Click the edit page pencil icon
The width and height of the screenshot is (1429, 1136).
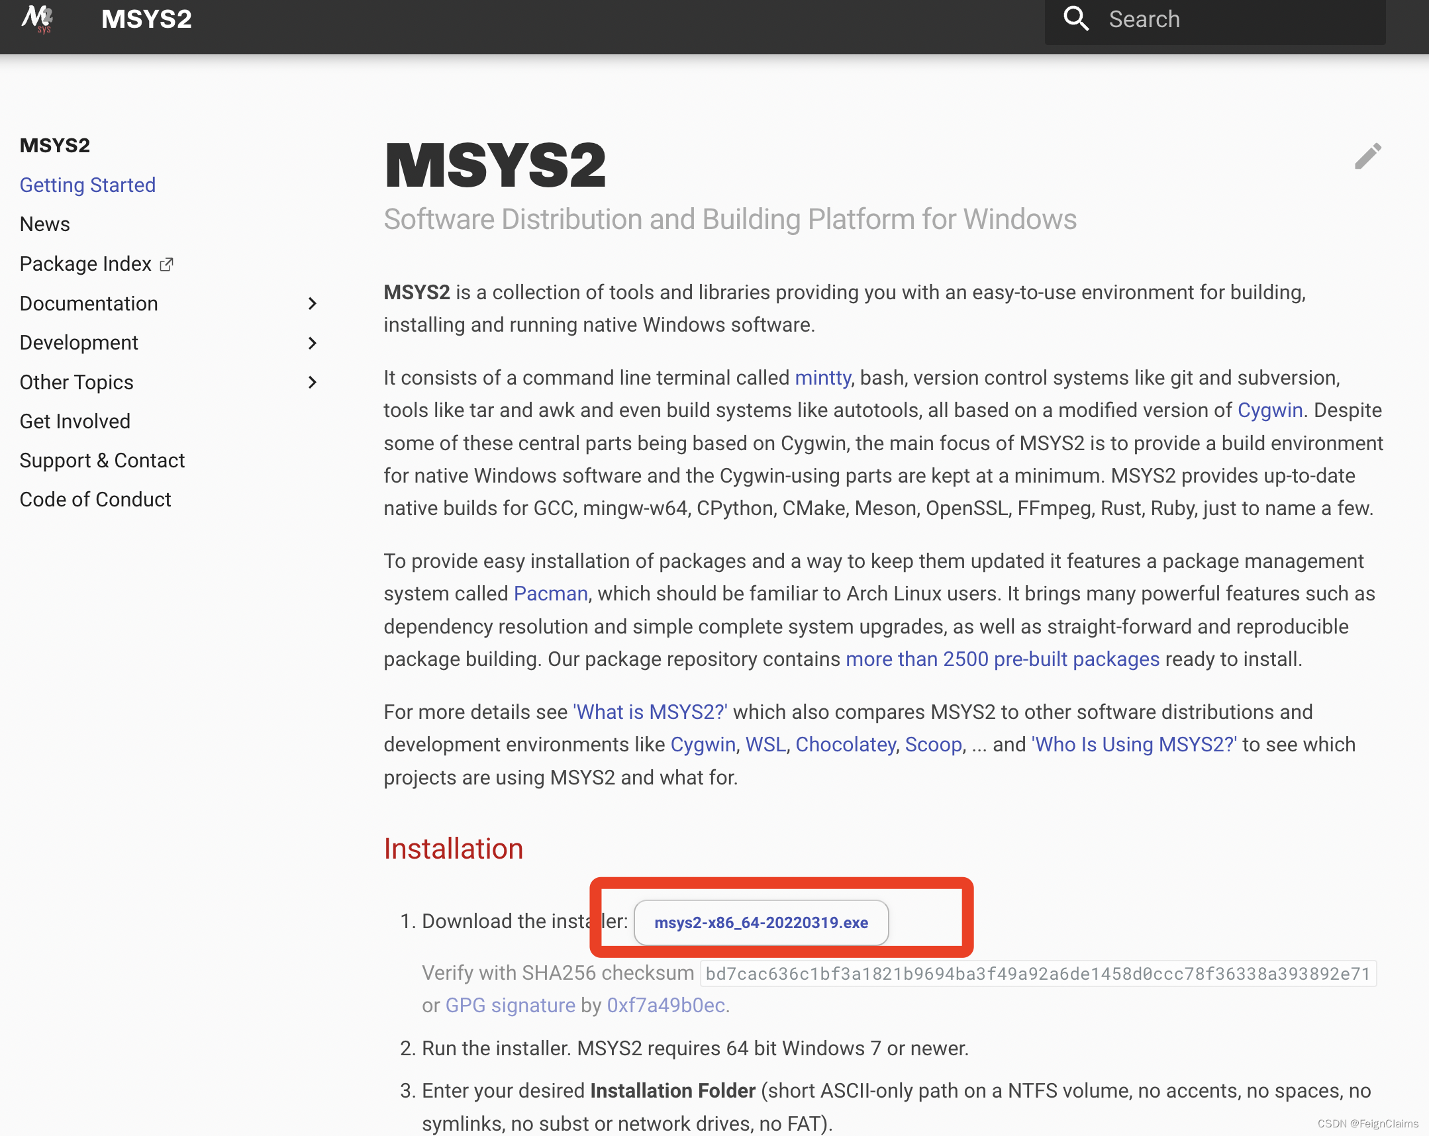[1368, 156]
